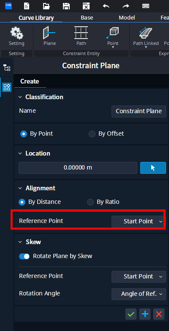Open the Rotation Angle dropdown
This screenshot has height=331, width=169.
click(139, 294)
